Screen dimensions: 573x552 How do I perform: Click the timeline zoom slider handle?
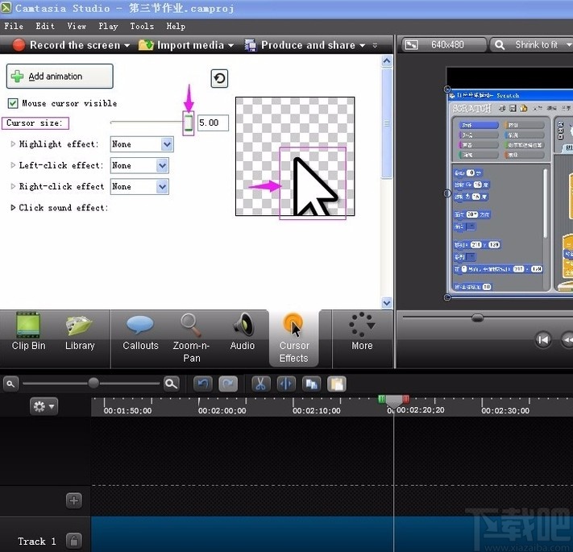pyautogui.click(x=93, y=383)
